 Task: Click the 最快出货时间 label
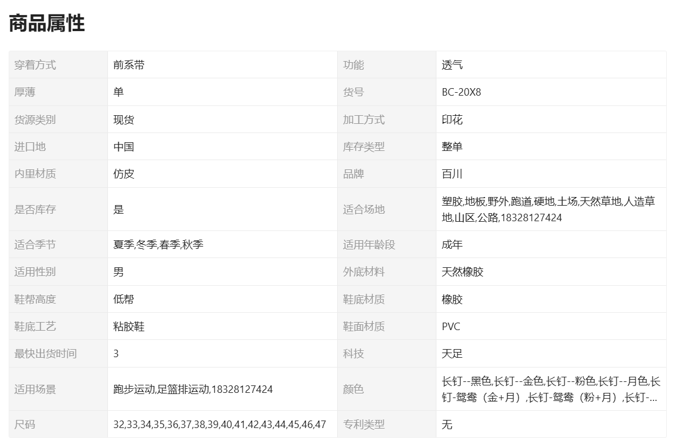46,354
